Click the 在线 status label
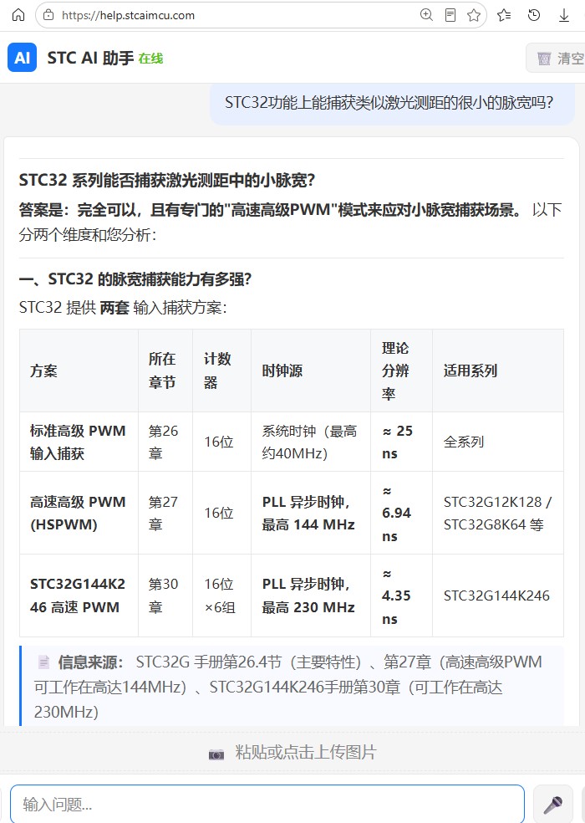The image size is (585, 823). tap(150, 59)
